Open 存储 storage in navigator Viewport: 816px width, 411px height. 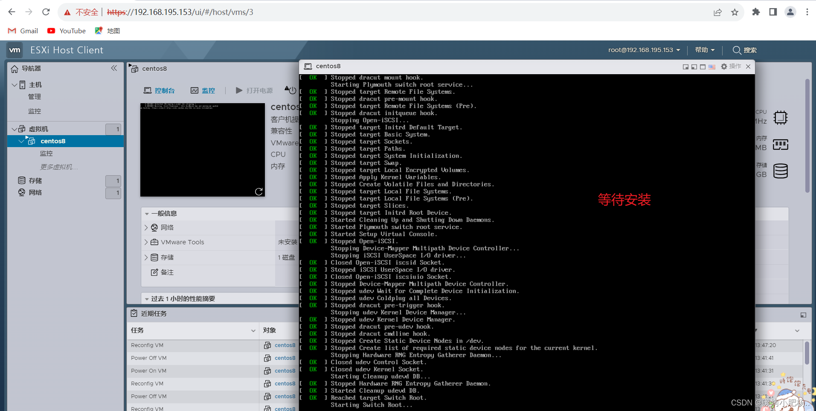[35, 181]
